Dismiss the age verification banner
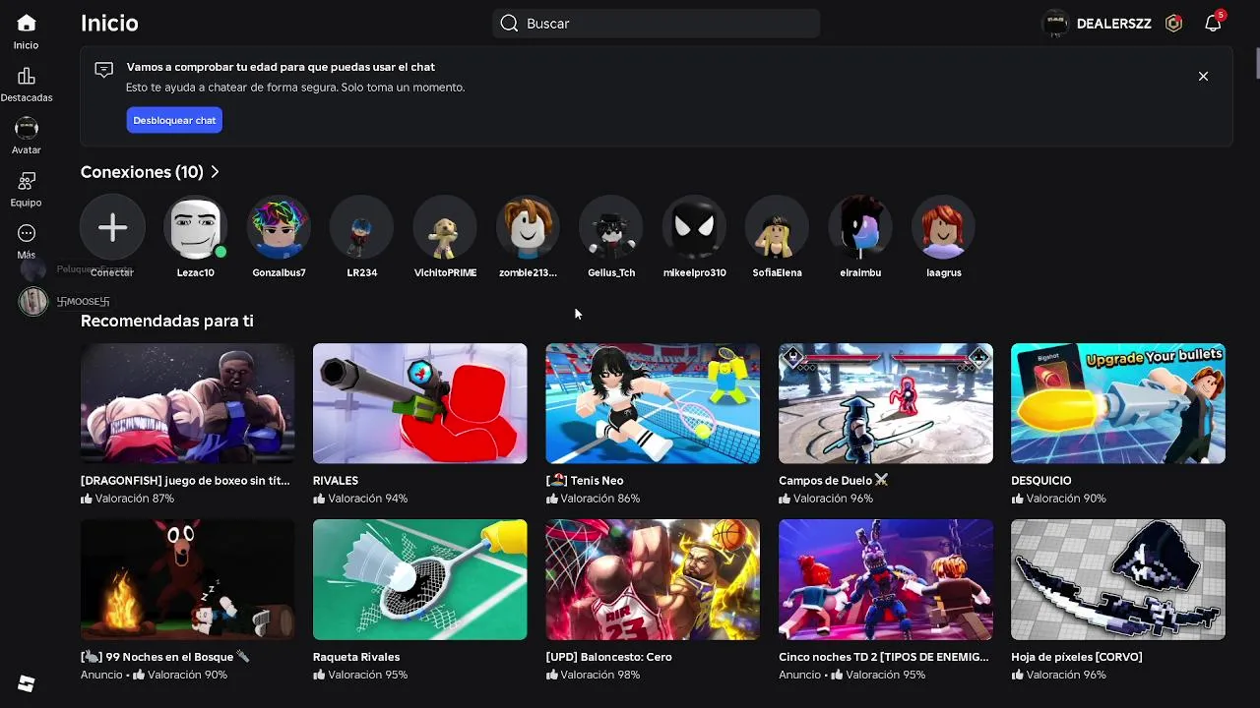1260x708 pixels. tap(1203, 76)
